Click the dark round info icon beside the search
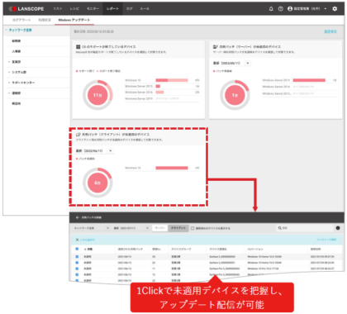Viewport: 347px width, 314px height. point(338,228)
